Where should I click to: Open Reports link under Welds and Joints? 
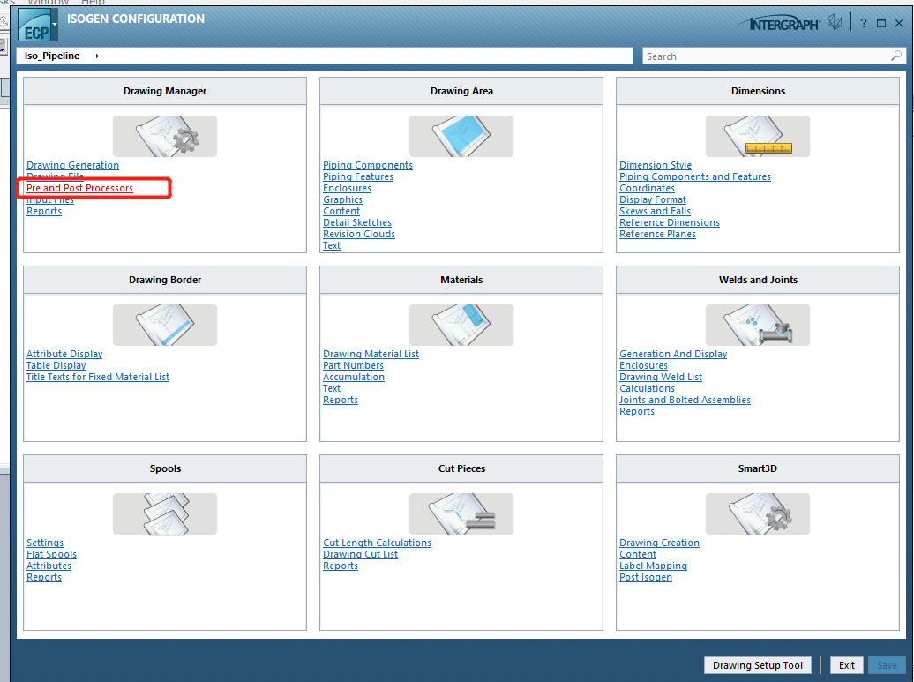point(637,411)
